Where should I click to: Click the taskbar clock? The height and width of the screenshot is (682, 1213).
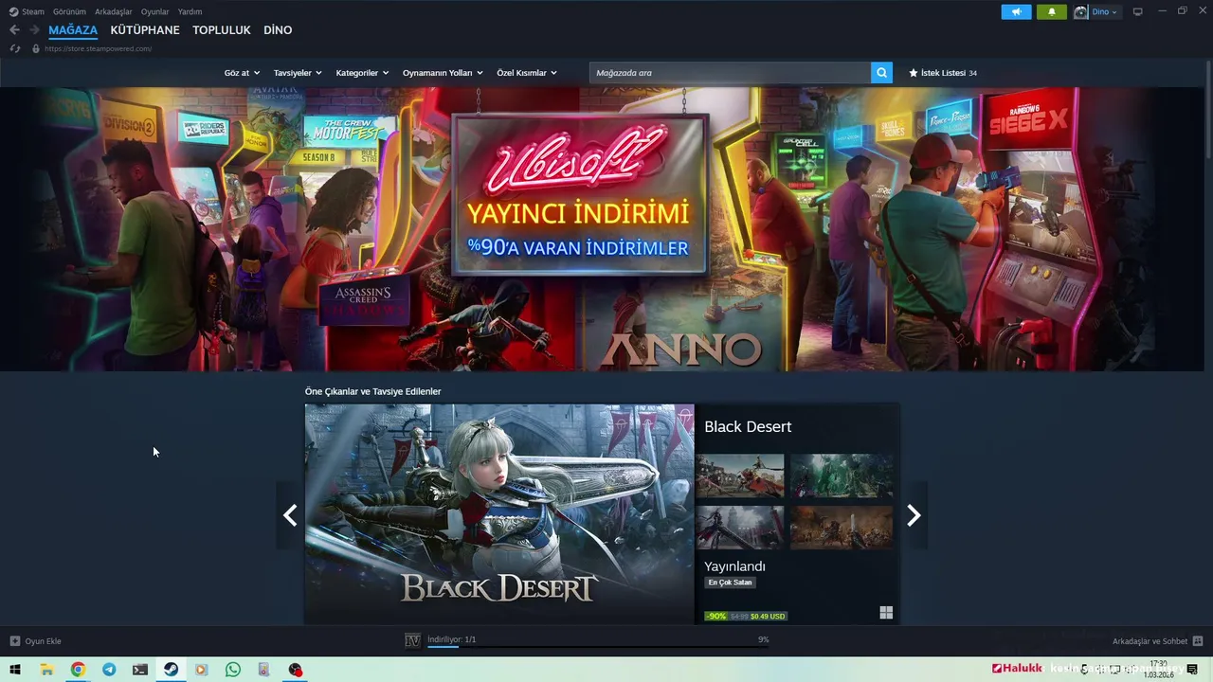tap(1158, 670)
